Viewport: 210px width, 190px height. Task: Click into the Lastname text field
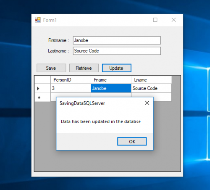coord(117,51)
